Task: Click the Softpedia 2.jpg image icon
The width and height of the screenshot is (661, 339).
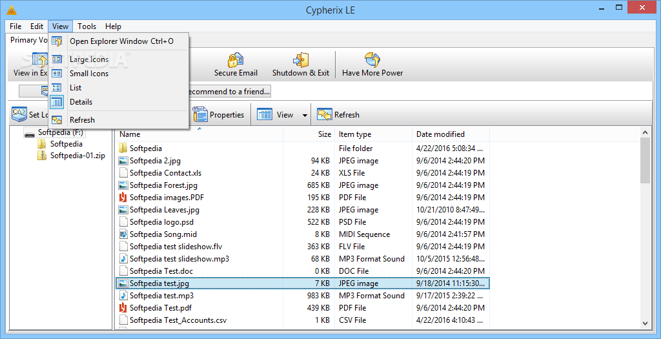Action: coord(123,161)
